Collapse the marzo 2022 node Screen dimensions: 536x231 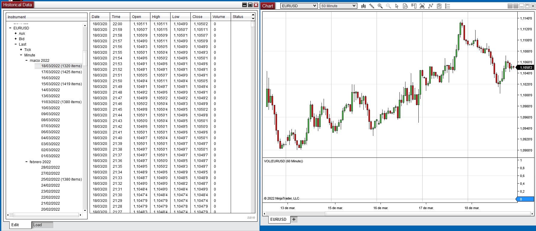[x=26, y=61]
